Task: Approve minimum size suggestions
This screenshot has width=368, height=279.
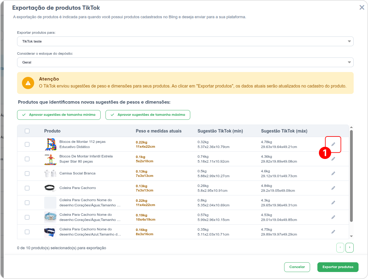Action: (59, 115)
